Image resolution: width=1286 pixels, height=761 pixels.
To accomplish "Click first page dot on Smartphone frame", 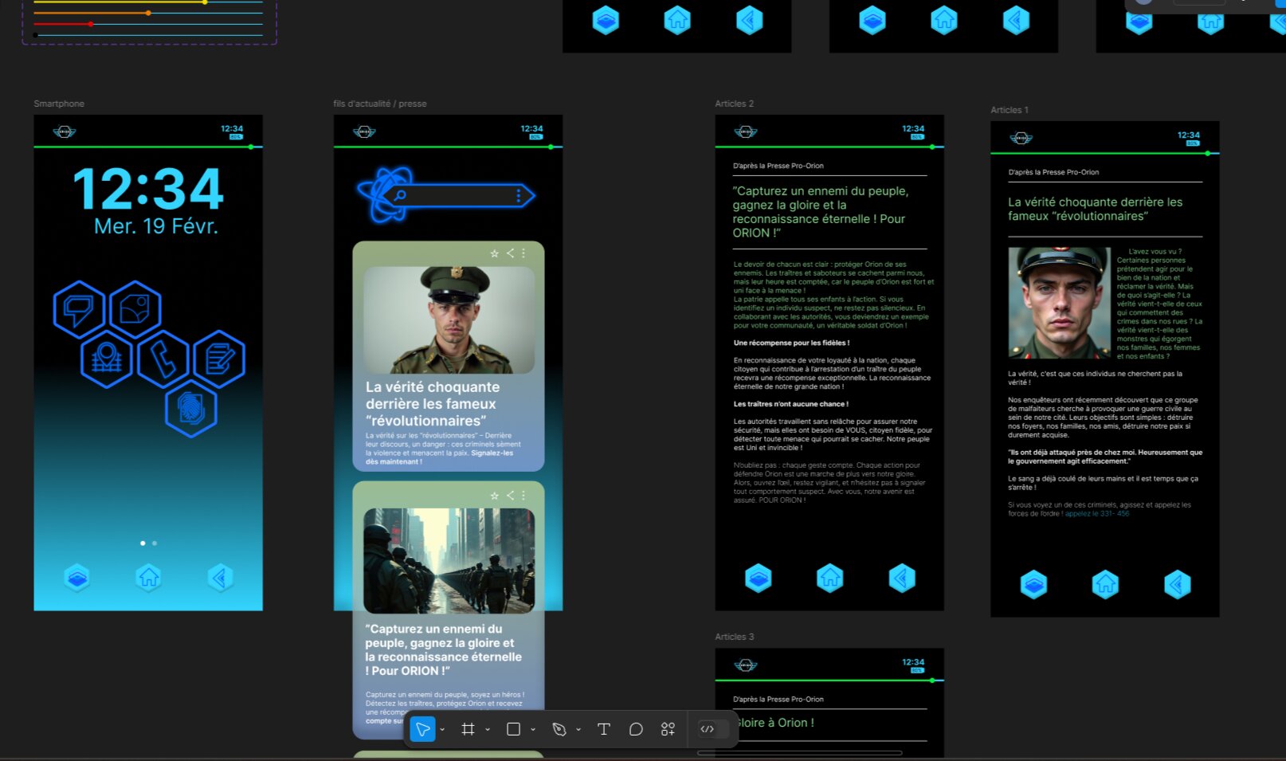I will (143, 543).
